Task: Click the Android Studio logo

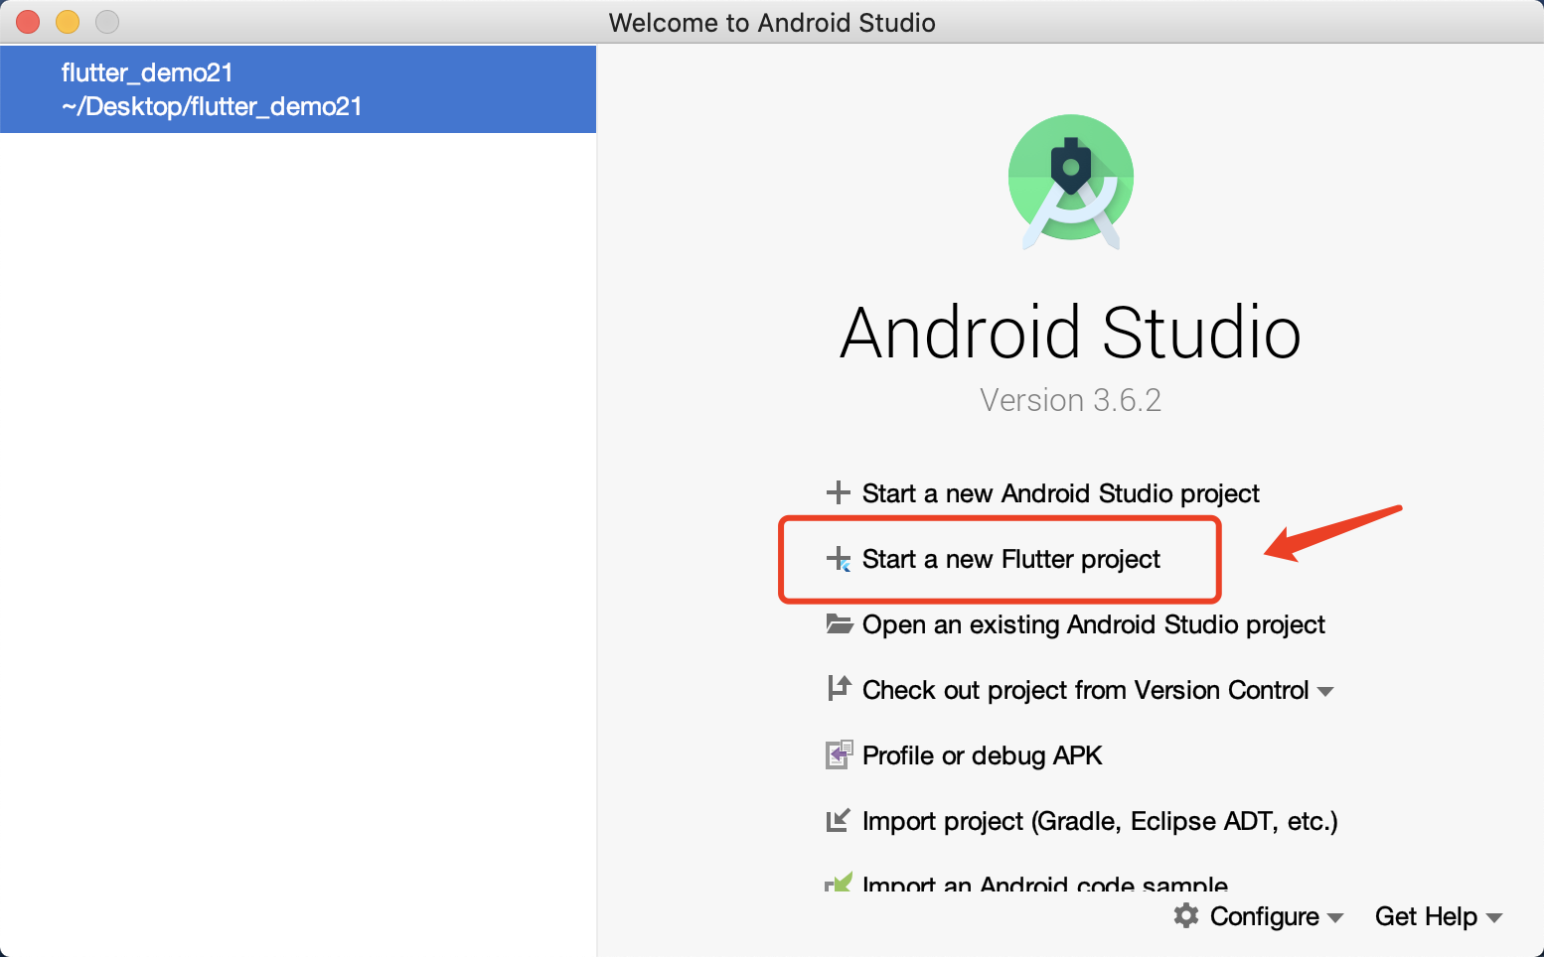Action: point(1071,182)
